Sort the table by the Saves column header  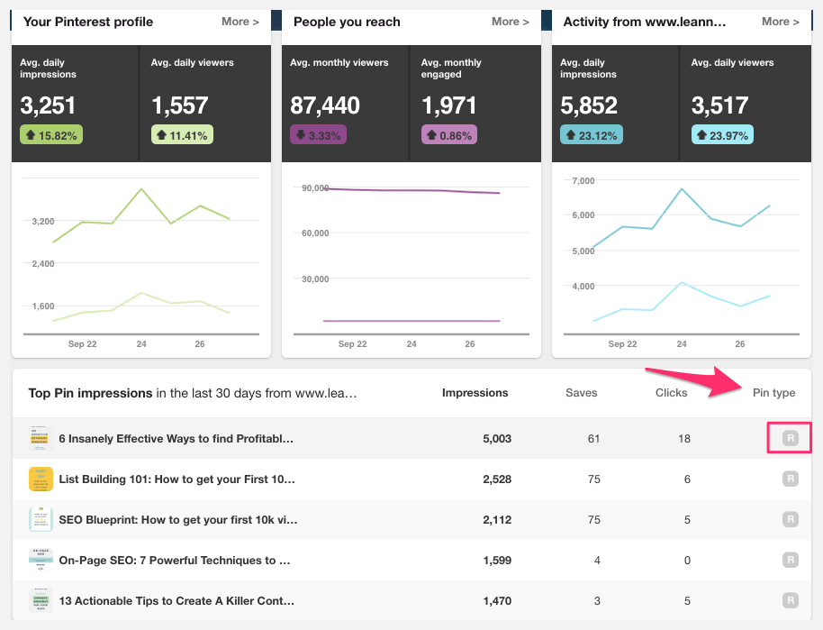tap(581, 393)
